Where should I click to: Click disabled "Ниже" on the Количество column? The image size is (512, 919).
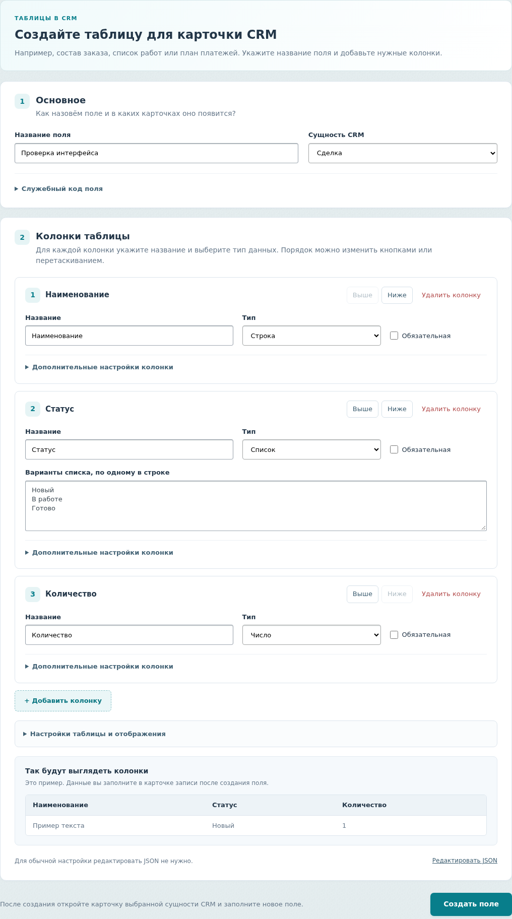pyautogui.click(x=397, y=594)
